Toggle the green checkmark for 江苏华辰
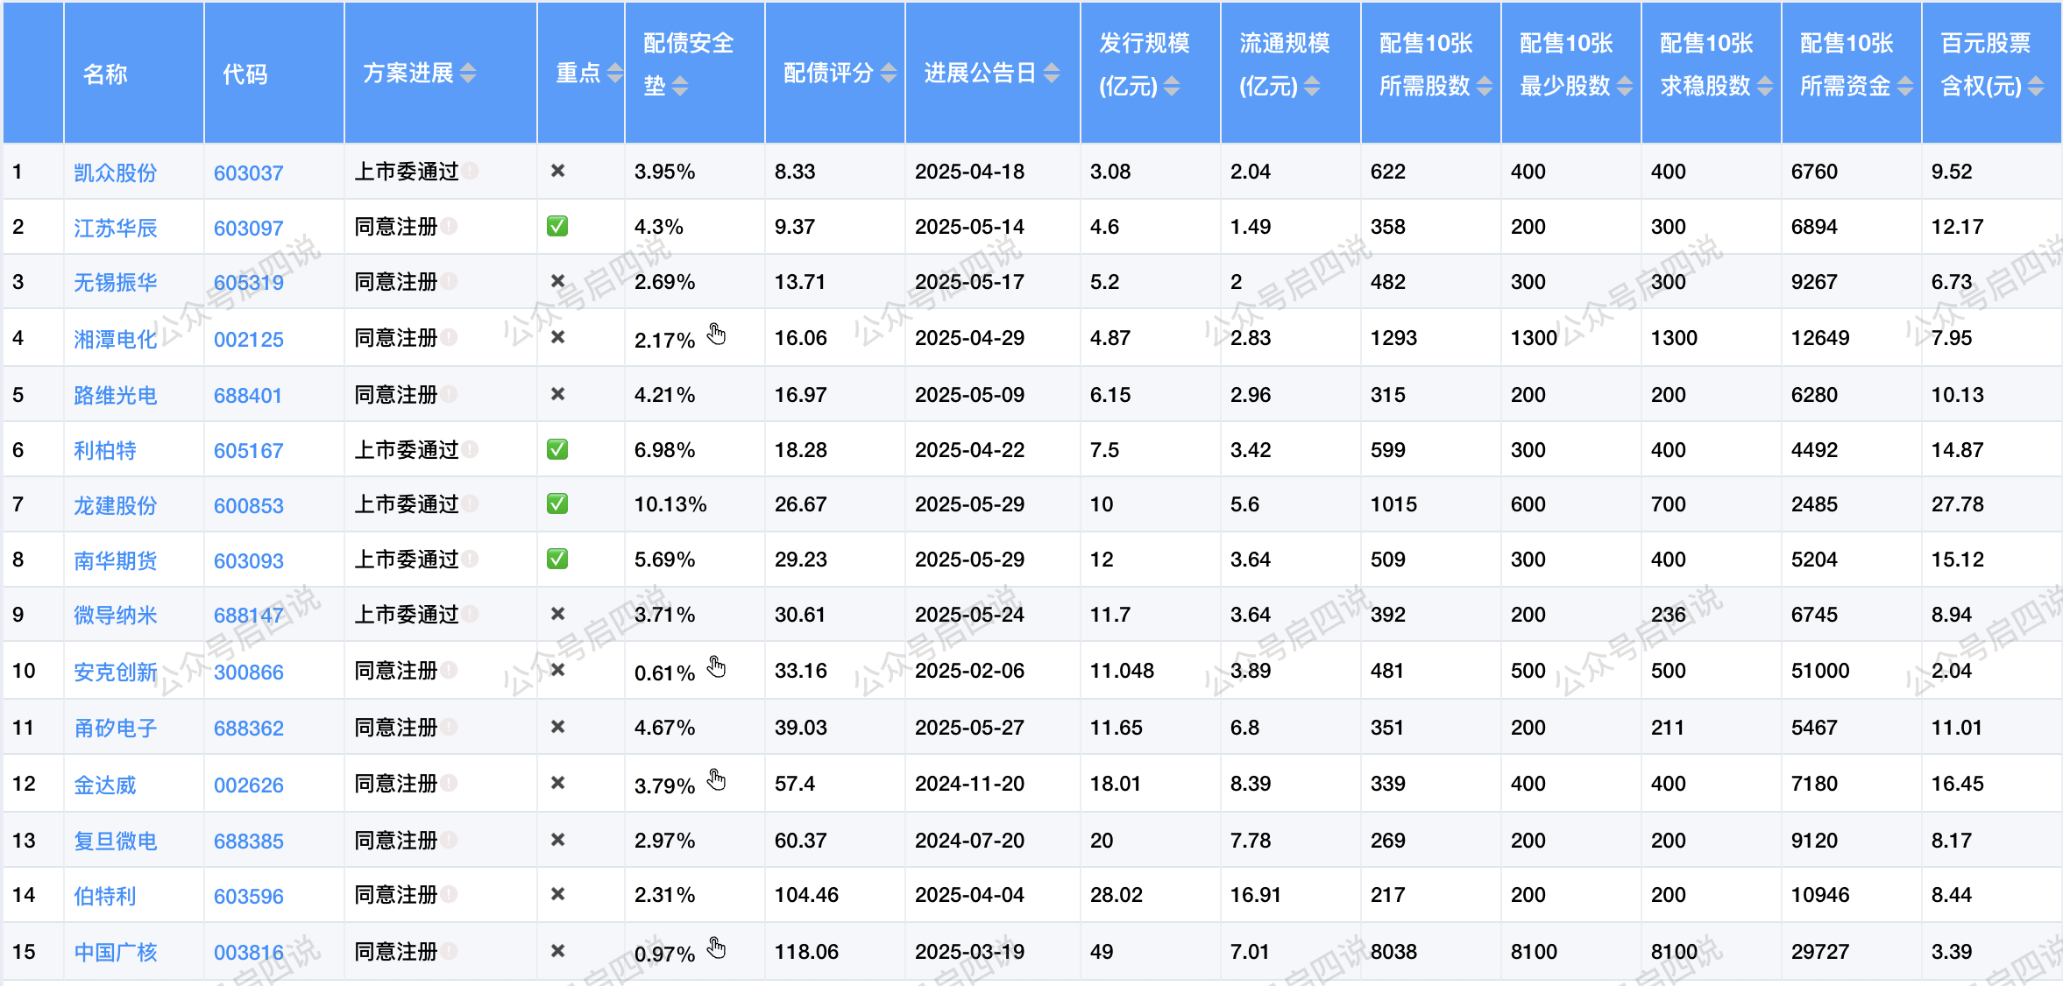The height and width of the screenshot is (986, 2063). point(557,226)
